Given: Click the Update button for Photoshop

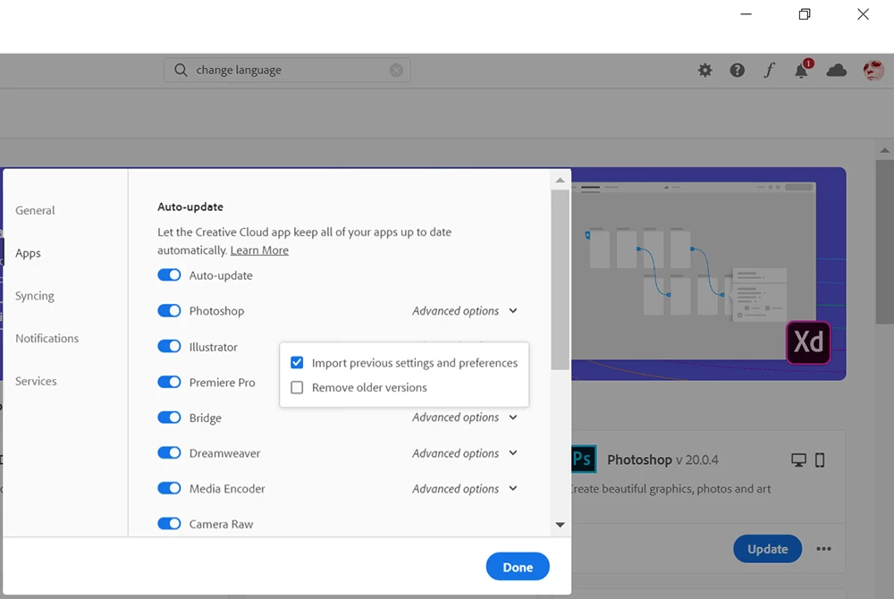Looking at the screenshot, I should (767, 549).
